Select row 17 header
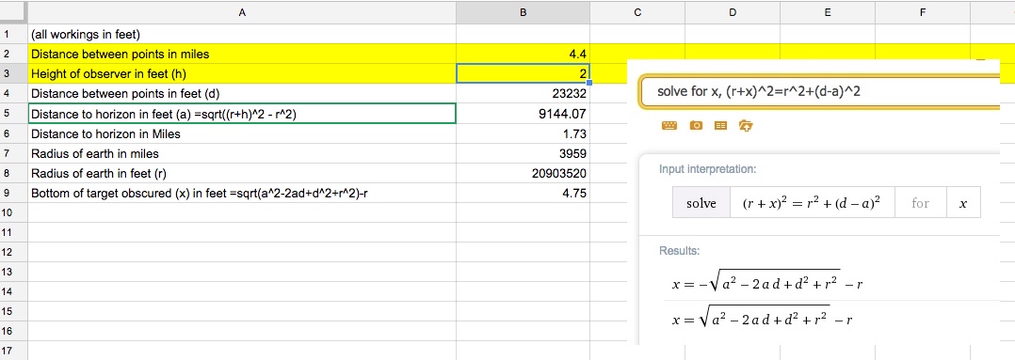The image size is (1015, 360). tap(13, 351)
